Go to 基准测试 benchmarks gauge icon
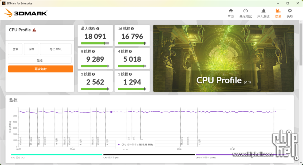Viewport: 303px width, 165px height. pyautogui.click(x=245, y=11)
